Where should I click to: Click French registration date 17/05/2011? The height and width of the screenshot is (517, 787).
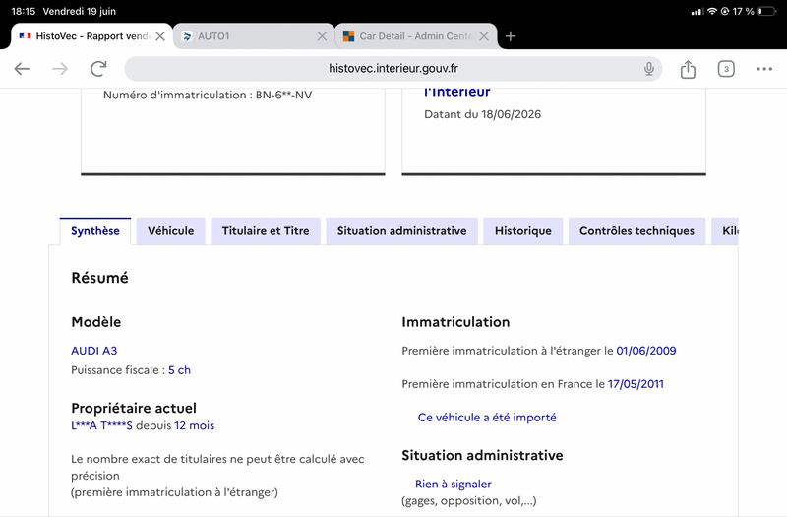pos(636,384)
